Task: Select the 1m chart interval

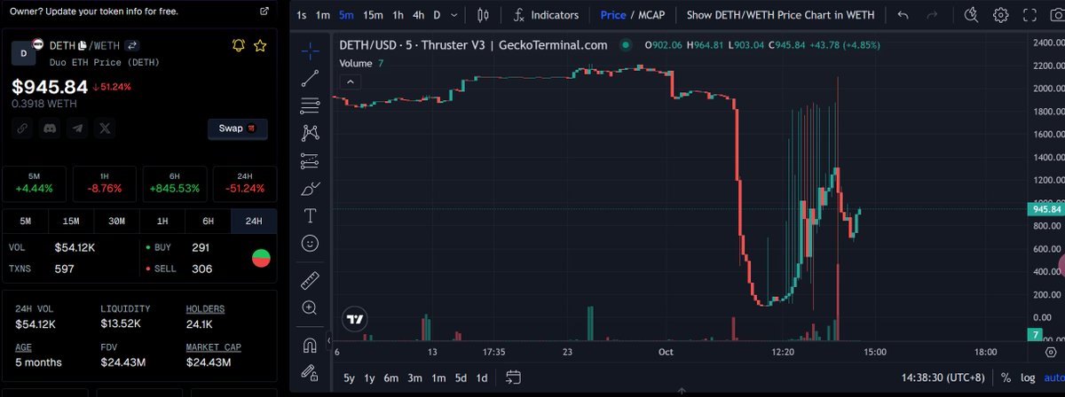Action: (x=324, y=15)
